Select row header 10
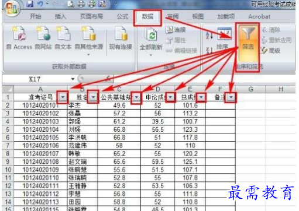 coord(8,170)
